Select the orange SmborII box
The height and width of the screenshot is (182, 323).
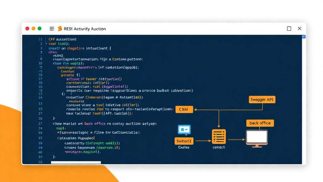tap(184, 141)
